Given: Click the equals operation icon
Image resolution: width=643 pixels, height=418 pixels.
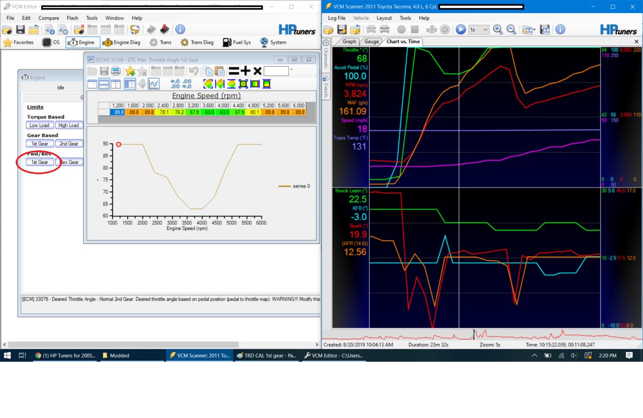Looking at the screenshot, I should [x=234, y=71].
